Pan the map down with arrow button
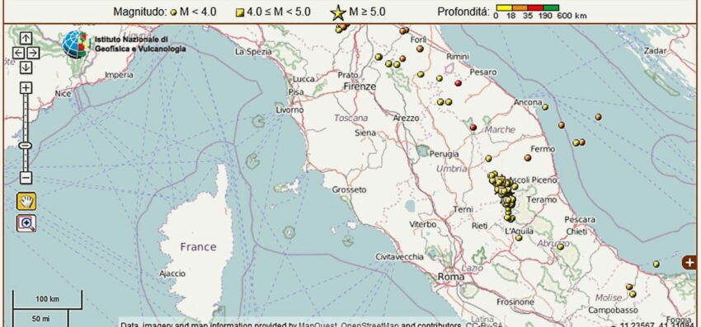Screen dimensions: 701x327 (x=26, y=68)
